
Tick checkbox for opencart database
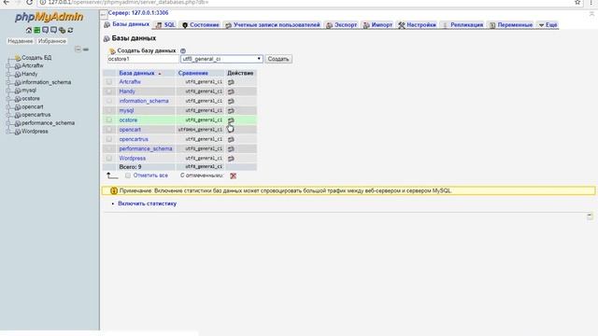[109, 129]
